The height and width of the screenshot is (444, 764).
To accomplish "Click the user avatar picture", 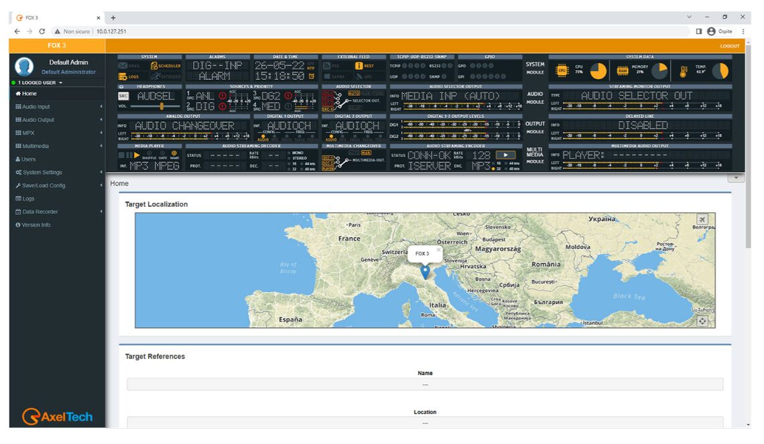I will click(24, 67).
